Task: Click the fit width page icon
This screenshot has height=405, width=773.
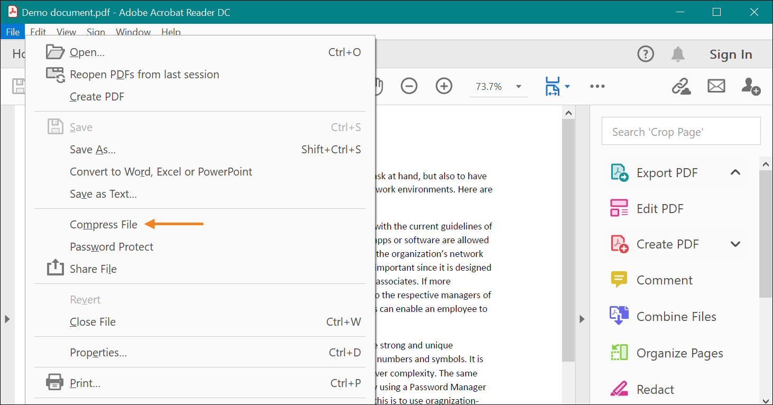Action: pos(552,86)
